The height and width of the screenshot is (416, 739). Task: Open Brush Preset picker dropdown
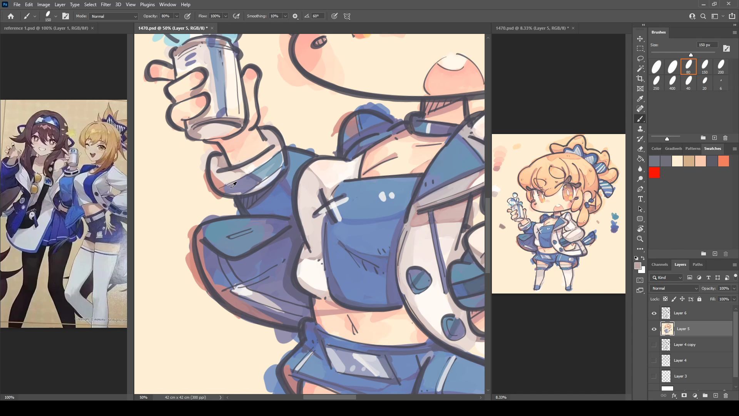point(56,16)
